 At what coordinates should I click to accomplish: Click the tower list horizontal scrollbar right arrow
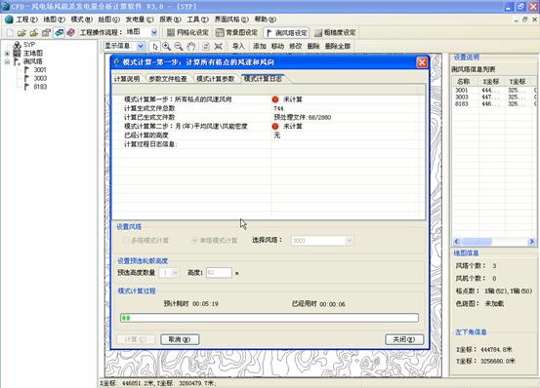pyautogui.click(x=531, y=242)
